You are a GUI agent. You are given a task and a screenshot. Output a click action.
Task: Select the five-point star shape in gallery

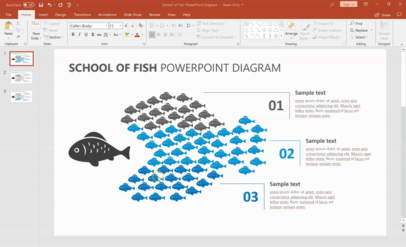pos(276,36)
